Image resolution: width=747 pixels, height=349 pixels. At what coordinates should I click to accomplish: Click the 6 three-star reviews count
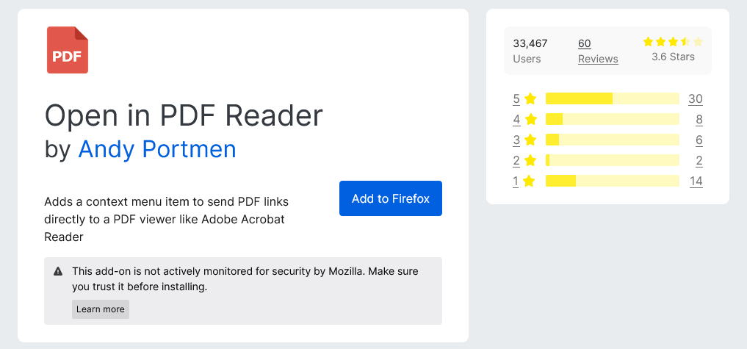(699, 140)
